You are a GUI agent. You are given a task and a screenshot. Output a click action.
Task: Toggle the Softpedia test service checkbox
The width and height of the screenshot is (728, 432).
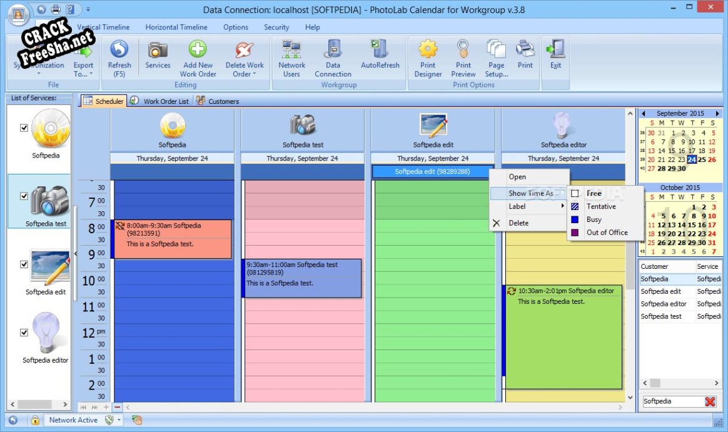point(24,196)
